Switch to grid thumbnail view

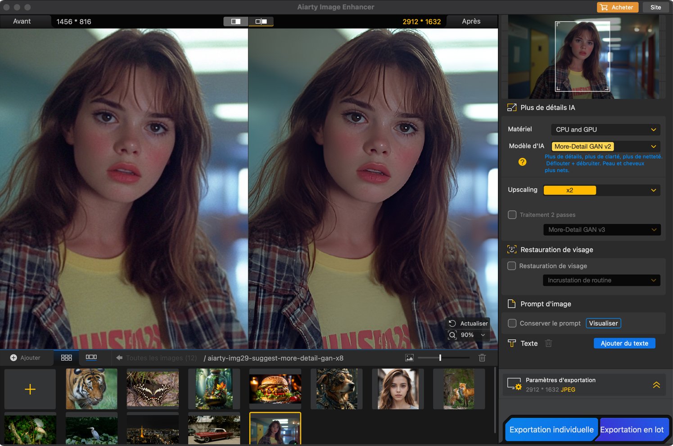pos(67,357)
